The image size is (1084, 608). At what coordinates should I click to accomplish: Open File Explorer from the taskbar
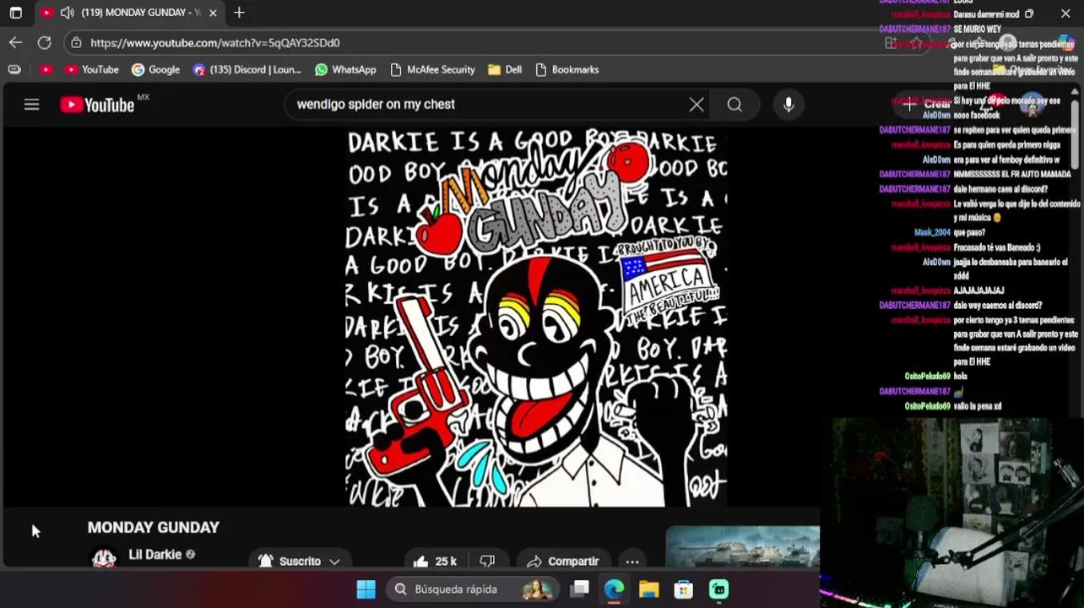[x=648, y=589]
